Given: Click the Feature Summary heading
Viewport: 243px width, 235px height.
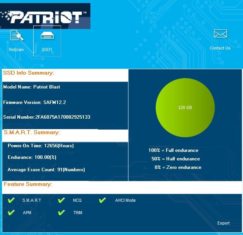Looking at the screenshot, I should pyautogui.click(x=28, y=184).
